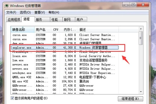
Task: Sort by 用户名 column header
Action: [43, 30]
